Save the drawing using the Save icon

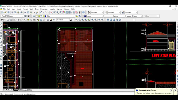[x=8, y=12]
